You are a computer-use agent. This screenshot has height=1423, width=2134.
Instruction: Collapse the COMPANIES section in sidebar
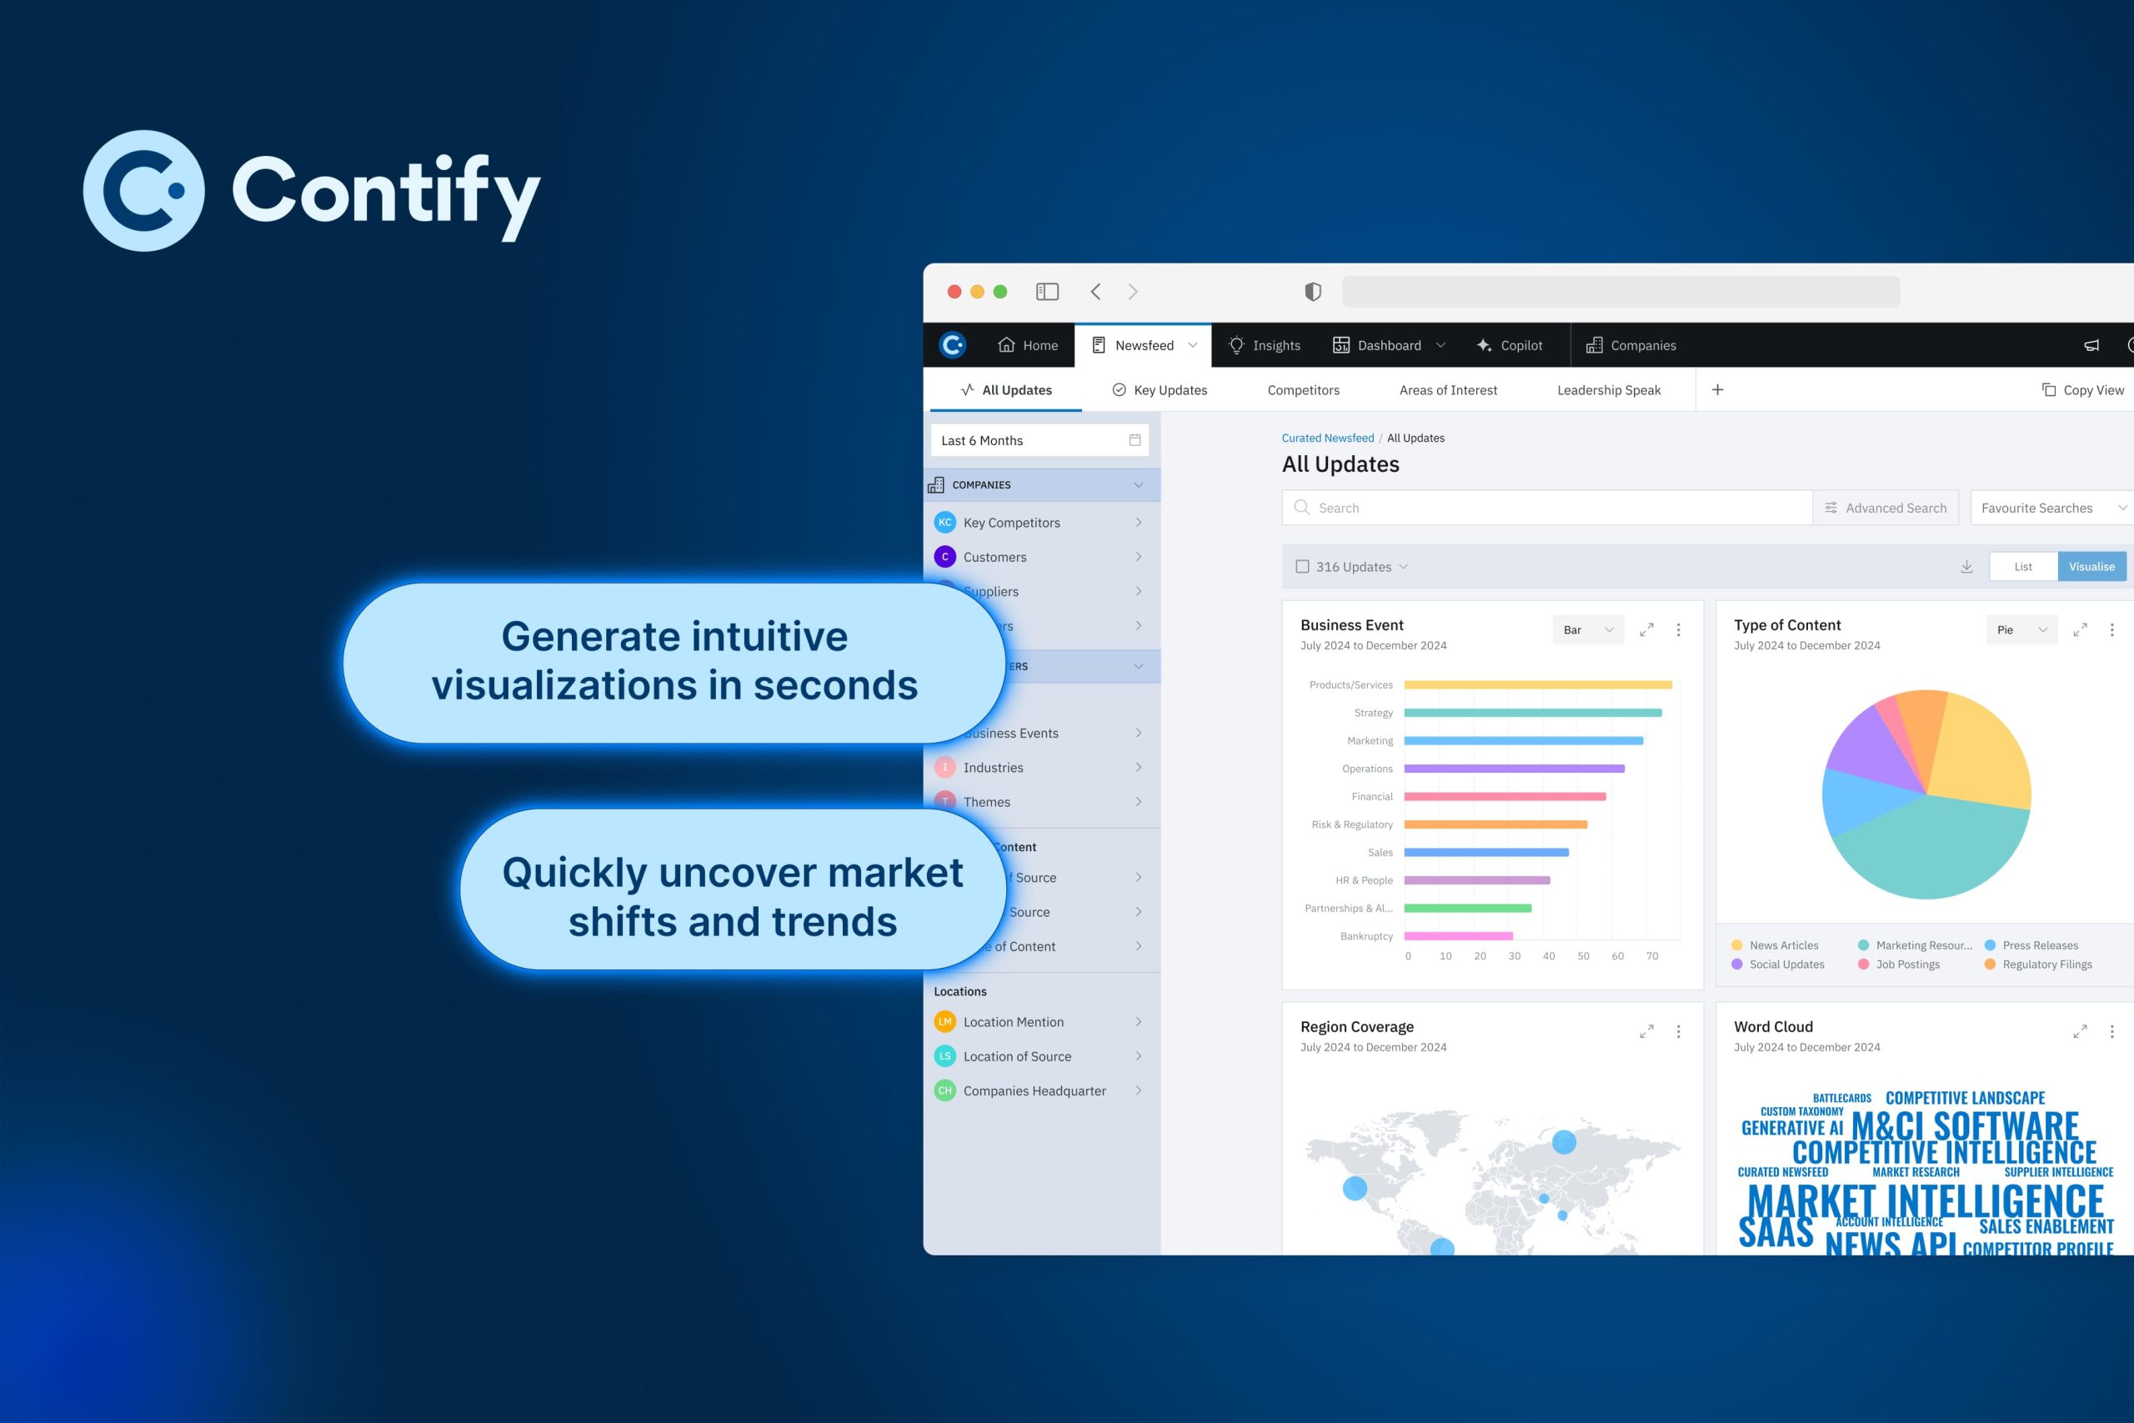point(1138,484)
